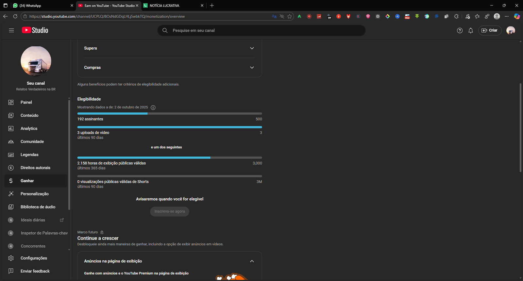
Task: Click the subscribers progress bar
Action: pyautogui.click(x=169, y=114)
